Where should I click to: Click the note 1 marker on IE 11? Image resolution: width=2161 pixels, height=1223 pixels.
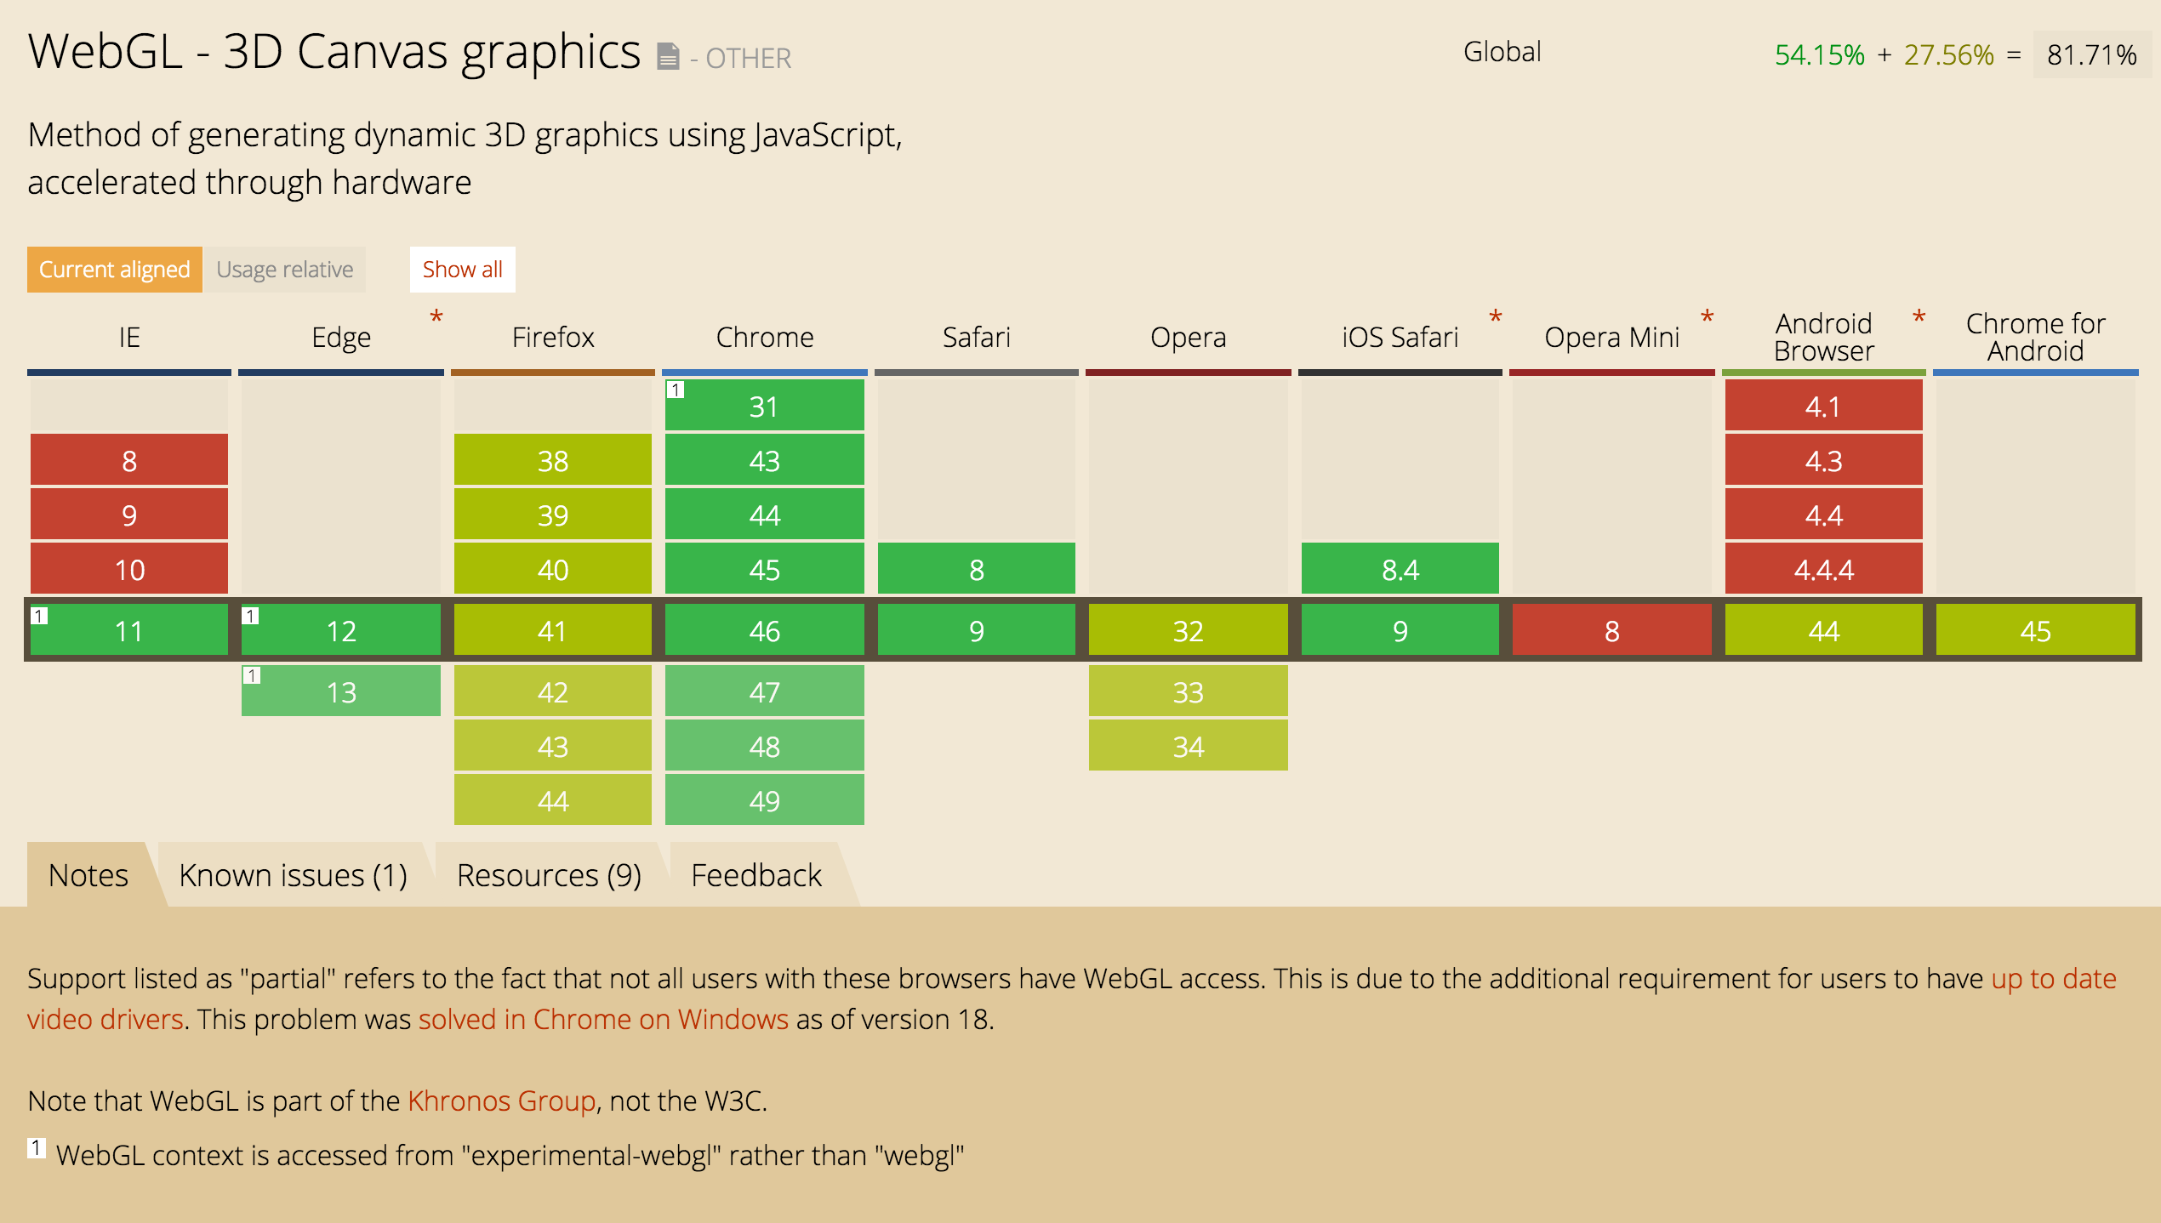tap(39, 615)
